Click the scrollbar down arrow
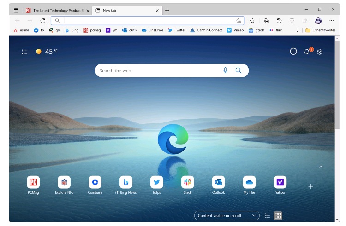Viewport: 346px width, 226px height. point(337,220)
